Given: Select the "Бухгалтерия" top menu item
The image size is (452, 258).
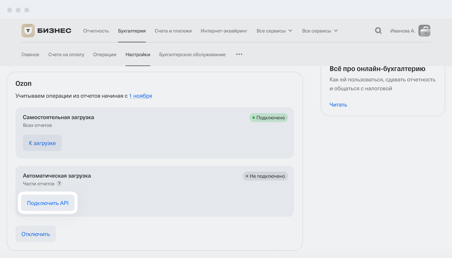Looking at the screenshot, I should point(132,31).
